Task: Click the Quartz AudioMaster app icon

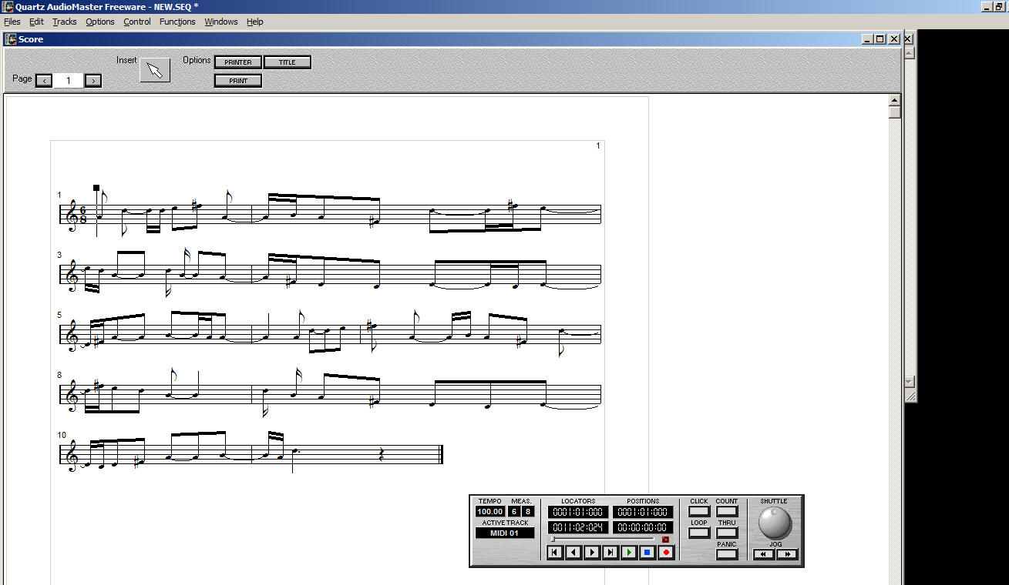Action: [8, 6]
